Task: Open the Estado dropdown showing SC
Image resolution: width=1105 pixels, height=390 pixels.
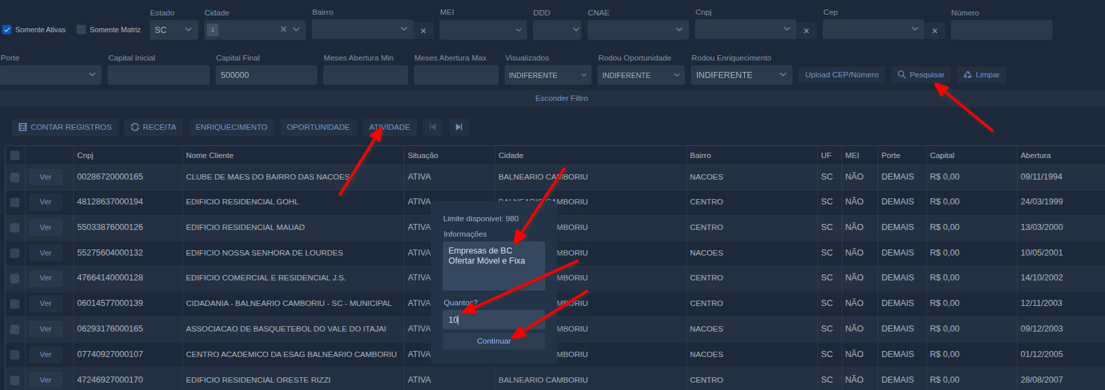Action: (174, 30)
